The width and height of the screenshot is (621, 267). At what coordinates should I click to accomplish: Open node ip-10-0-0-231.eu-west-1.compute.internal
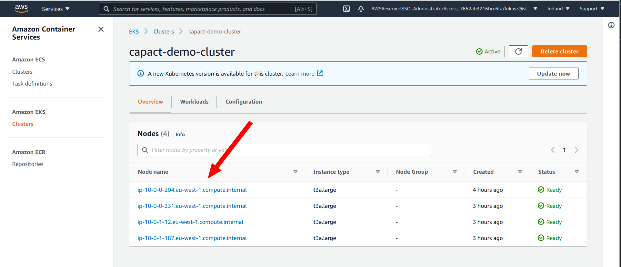192,206
